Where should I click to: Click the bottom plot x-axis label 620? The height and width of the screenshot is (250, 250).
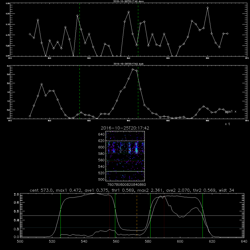point(212,241)
